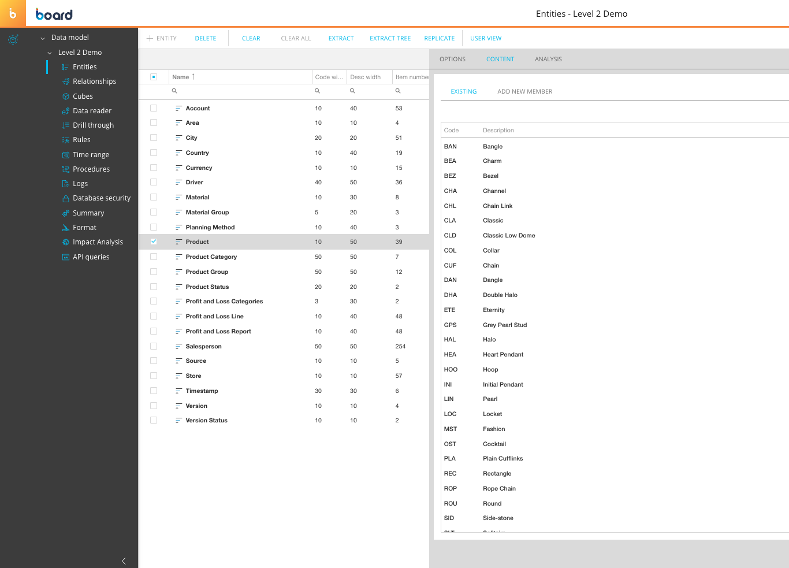Open the Database security section
The height and width of the screenshot is (568, 789).
101,198
